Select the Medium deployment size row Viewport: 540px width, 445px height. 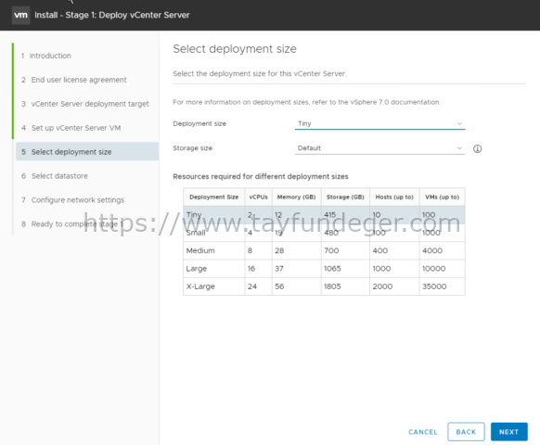tap(324, 250)
